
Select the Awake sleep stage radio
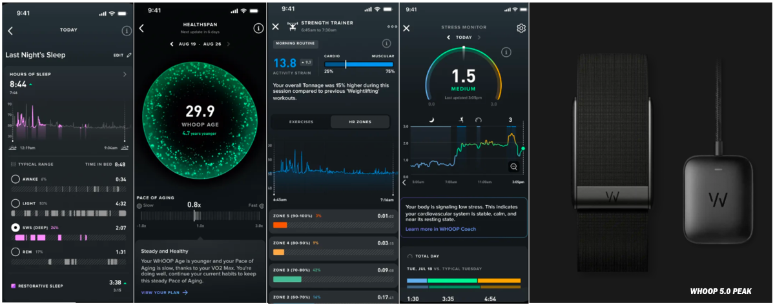click(15, 179)
